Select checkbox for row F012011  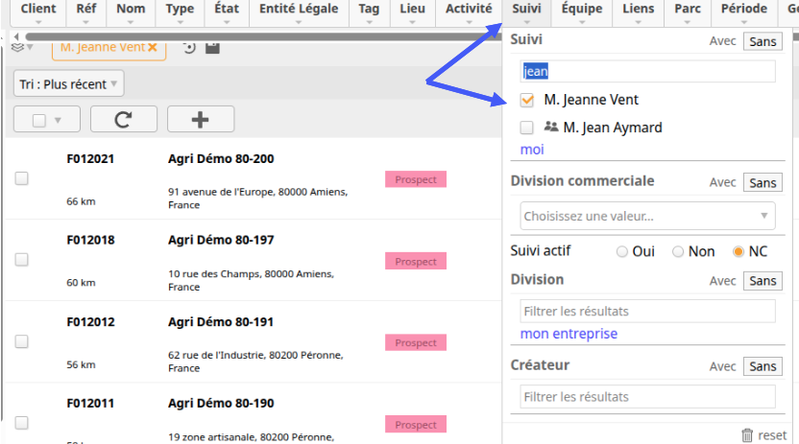21,423
